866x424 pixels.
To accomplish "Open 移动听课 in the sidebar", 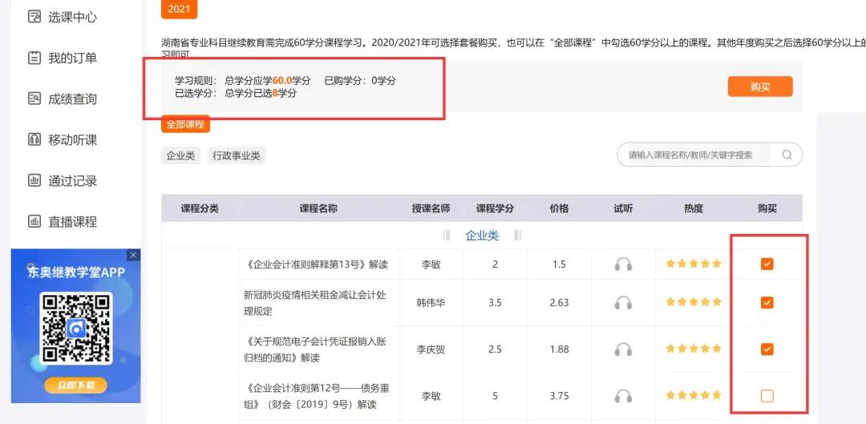I will pyautogui.click(x=72, y=140).
